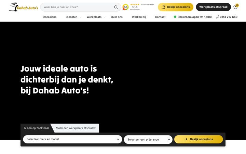This screenshot has width=246, height=154.
Task: Select the Ik ben op zoek naar tab
Action: pyautogui.click(x=36, y=128)
